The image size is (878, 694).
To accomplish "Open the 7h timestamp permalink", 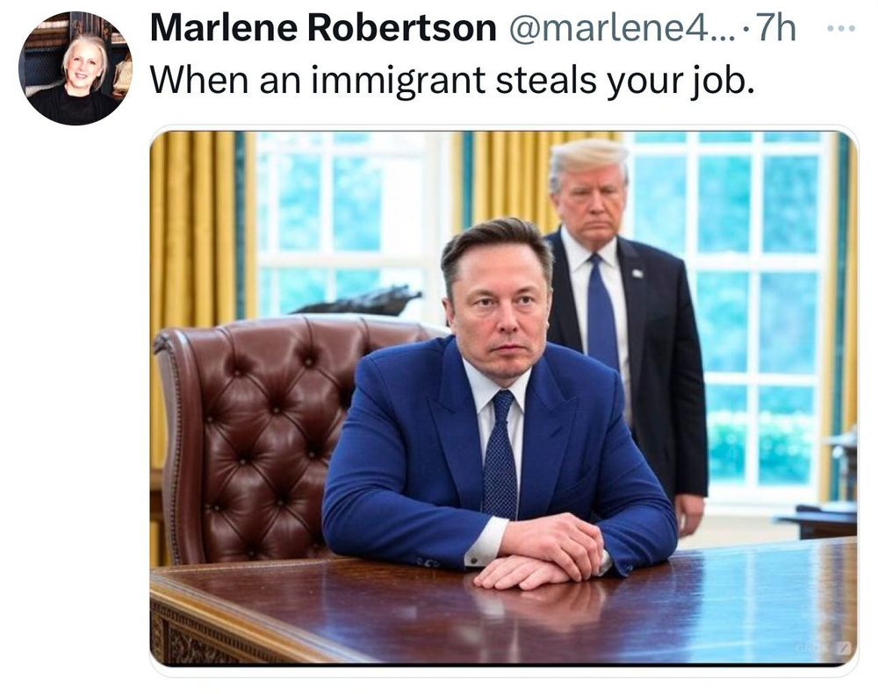I will pyautogui.click(x=775, y=27).
